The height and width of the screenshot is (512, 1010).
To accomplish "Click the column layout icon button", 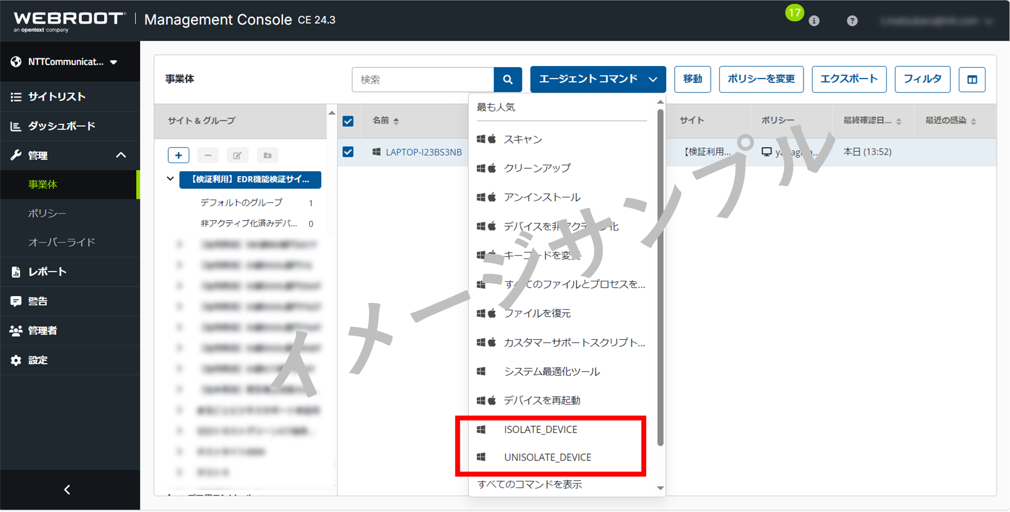I will 972,80.
